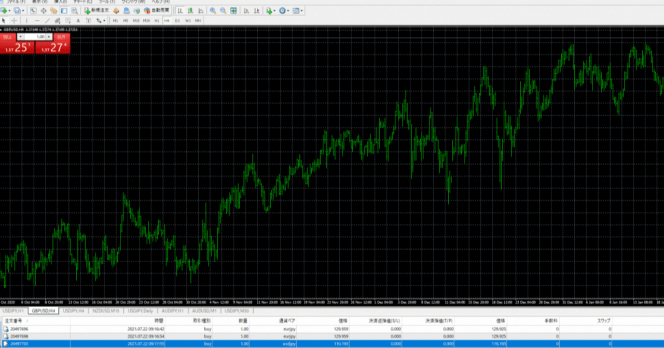Select the cursor arrow tool
The image size is (664, 348).
(4, 20)
